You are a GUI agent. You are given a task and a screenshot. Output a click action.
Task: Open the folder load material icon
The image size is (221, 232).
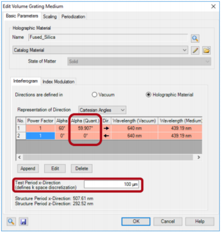206,50
